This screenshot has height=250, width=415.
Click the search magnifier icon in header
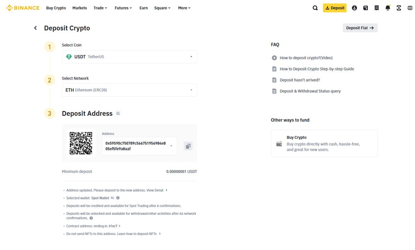click(315, 8)
